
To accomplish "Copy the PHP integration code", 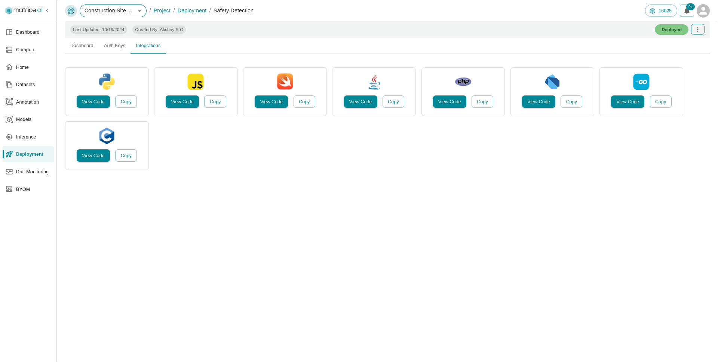I will [x=482, y=102].
